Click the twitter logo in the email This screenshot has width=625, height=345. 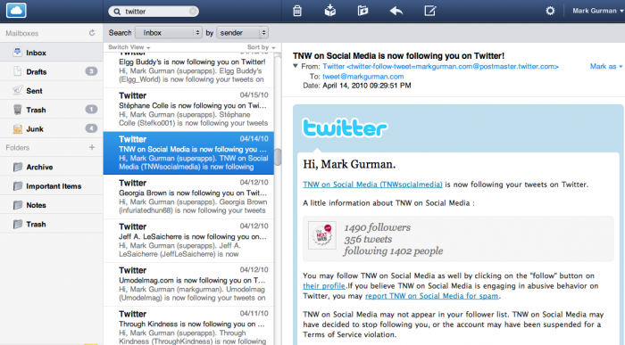click(x=345, y=128)
